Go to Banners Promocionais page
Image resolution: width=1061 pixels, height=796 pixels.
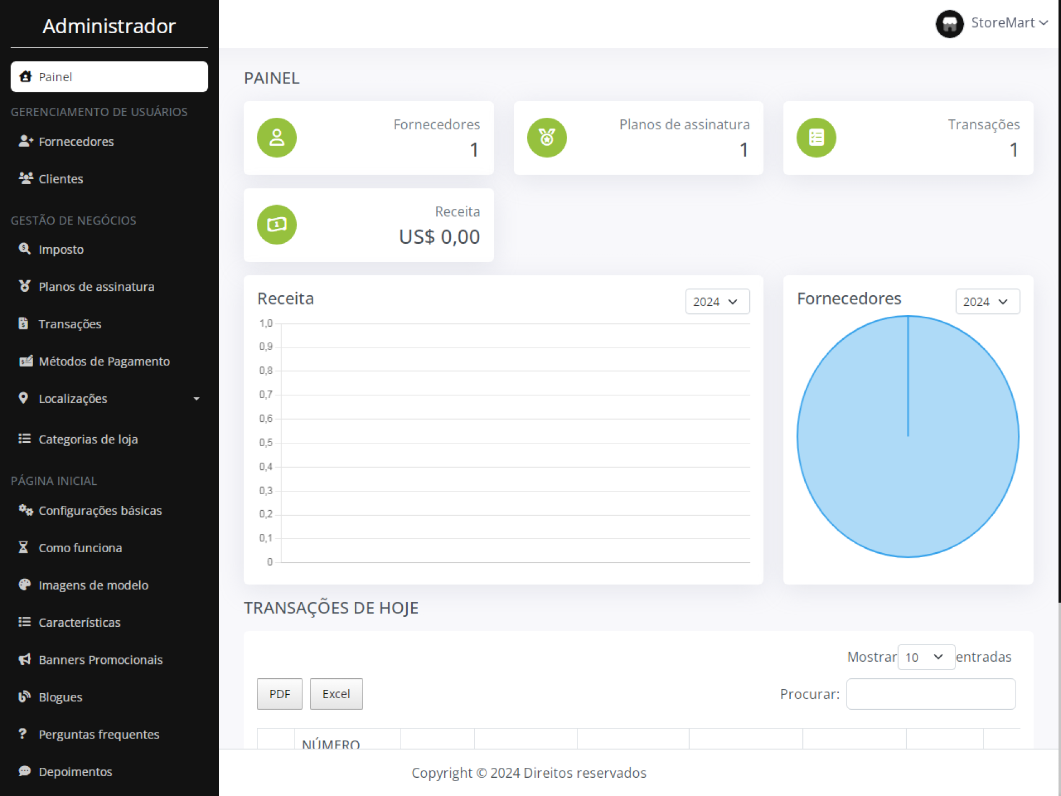coord(101,660)
